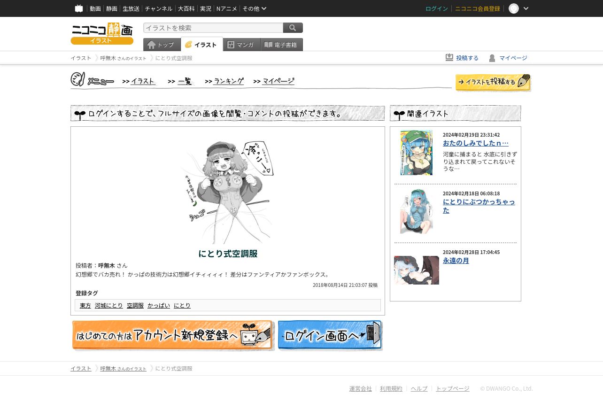Click the 空調服 tag
This screenshot has width=603, height=401.
[135, 306]
